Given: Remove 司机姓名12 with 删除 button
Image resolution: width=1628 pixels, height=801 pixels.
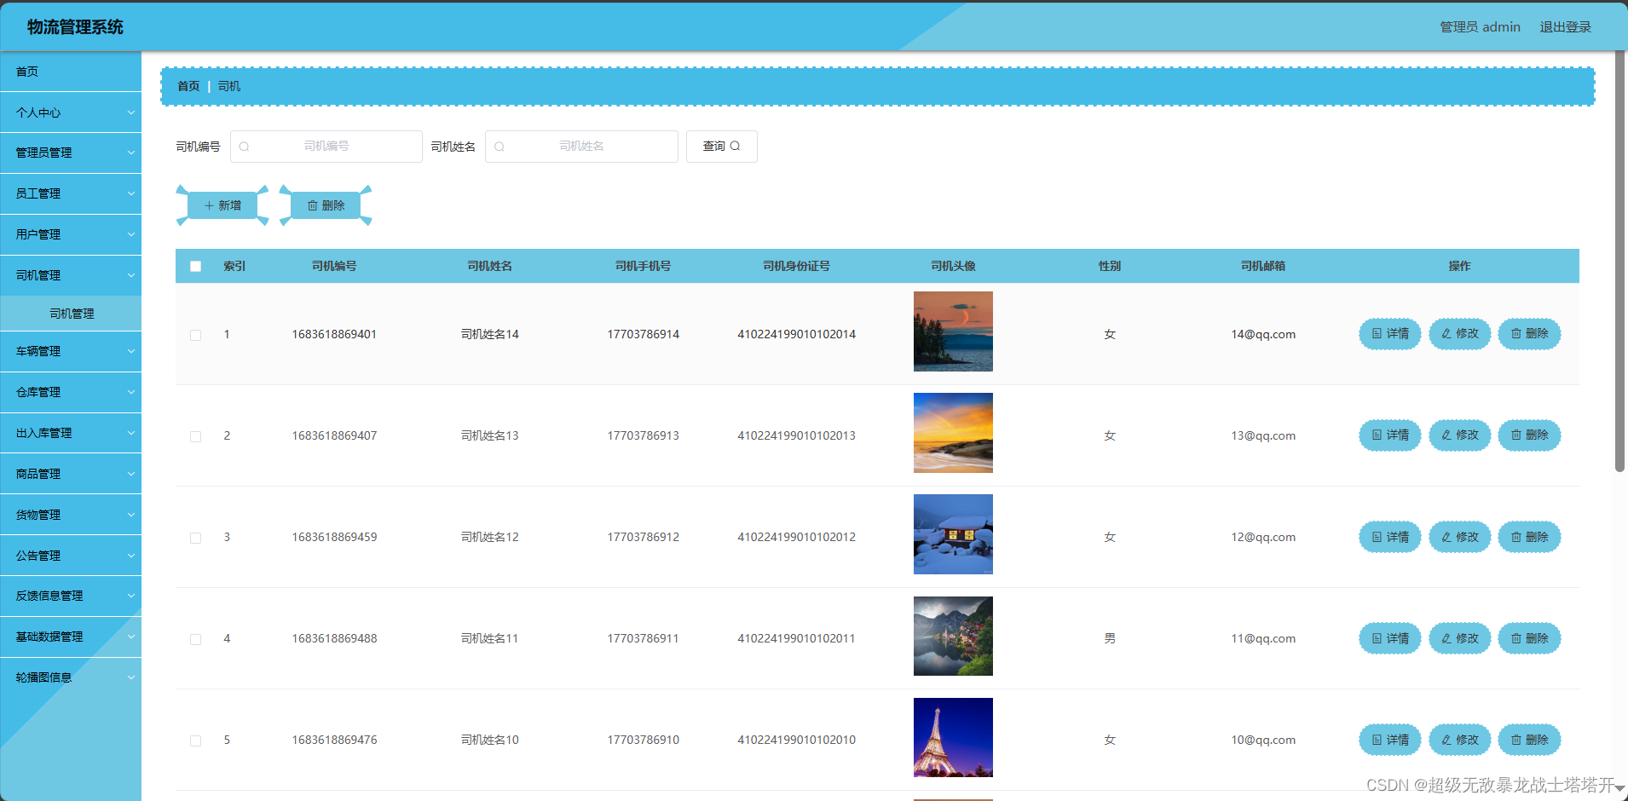Looking at the screenshot, I should click(x=1529, y=537).
